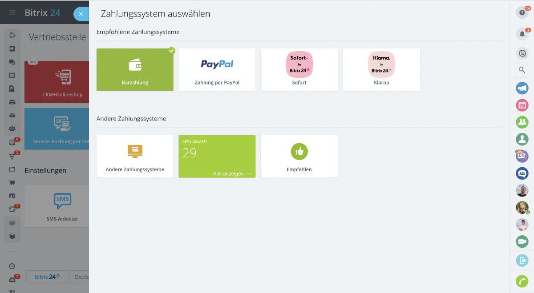Open the pink calendar chat icon
Image resolution: width=534 pixels, height=293 pixels.
coord(522,105)
